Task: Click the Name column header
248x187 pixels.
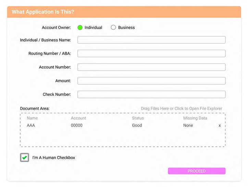Action: tap(32, 118)
